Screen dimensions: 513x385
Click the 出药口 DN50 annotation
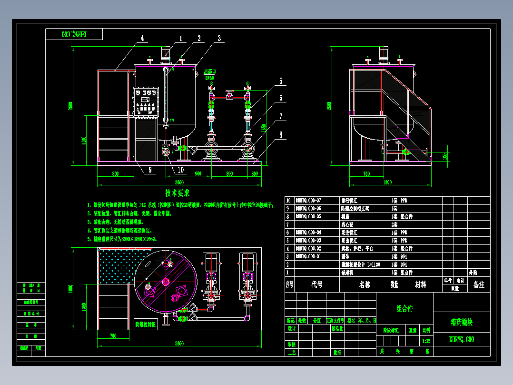point(210,74)
